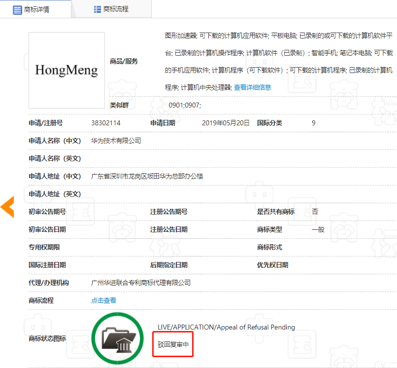Click the 代理/办理机构 label
The width and height of the screenshot is (397, 368).
[49, 283]
